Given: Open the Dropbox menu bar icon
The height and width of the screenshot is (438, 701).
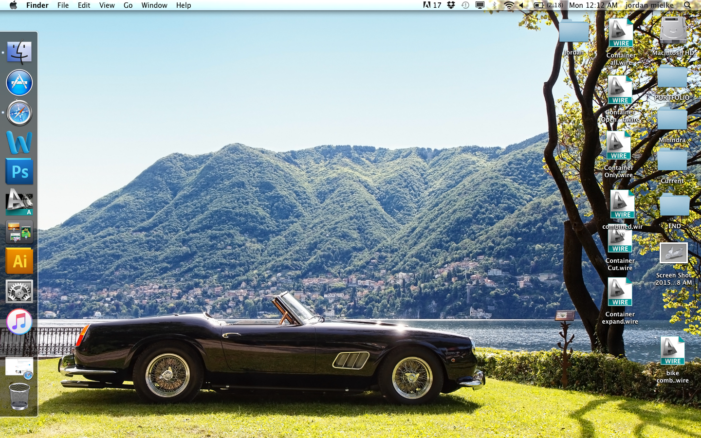Looking at the screenshot, I should pyautogui.click(x=451, y=5).
